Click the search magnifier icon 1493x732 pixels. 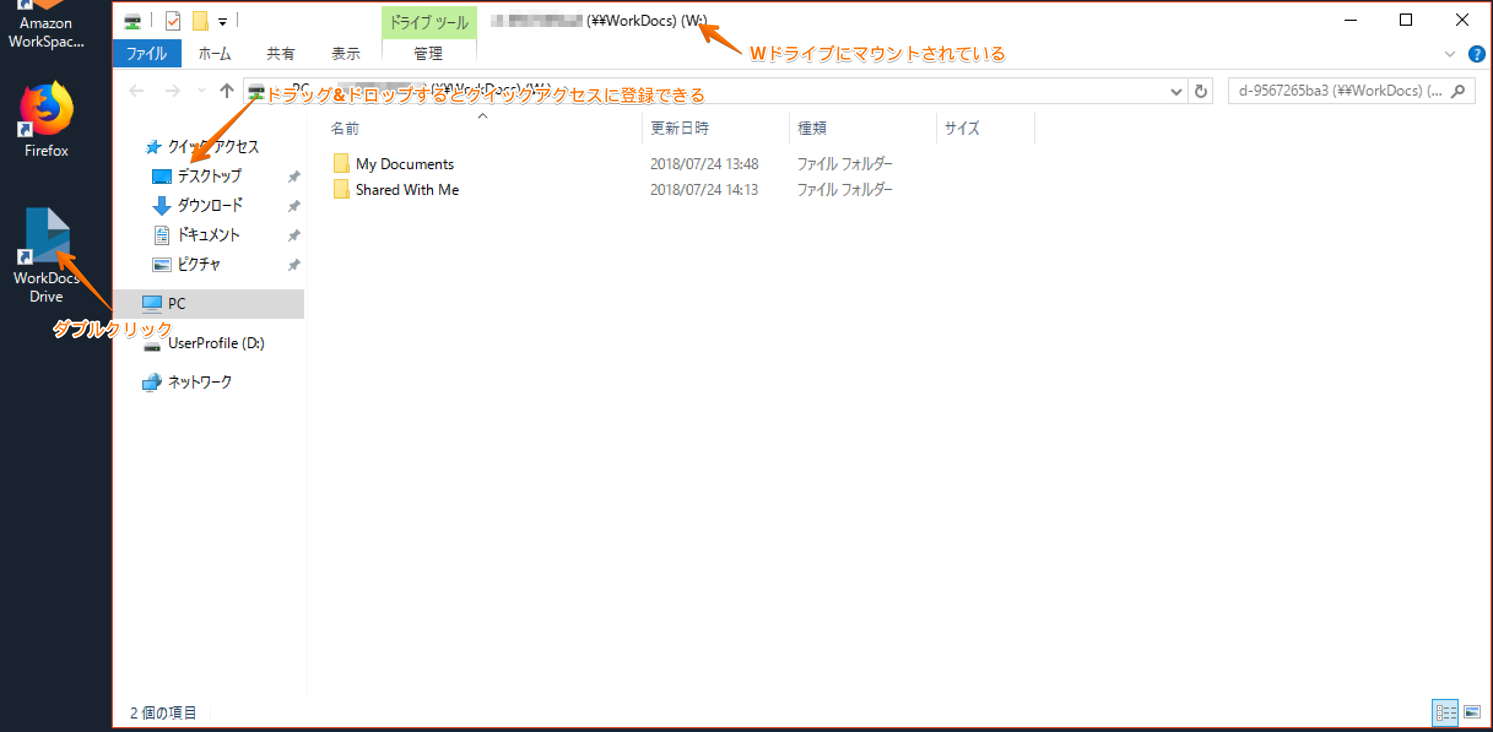coord(1459,91)
